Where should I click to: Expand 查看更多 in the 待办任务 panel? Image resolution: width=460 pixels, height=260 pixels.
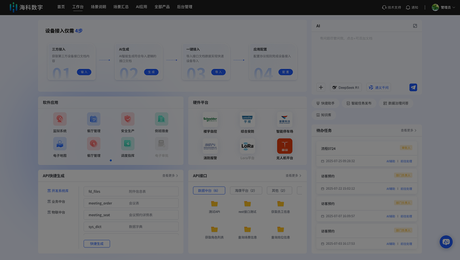[x=408, y=130]
